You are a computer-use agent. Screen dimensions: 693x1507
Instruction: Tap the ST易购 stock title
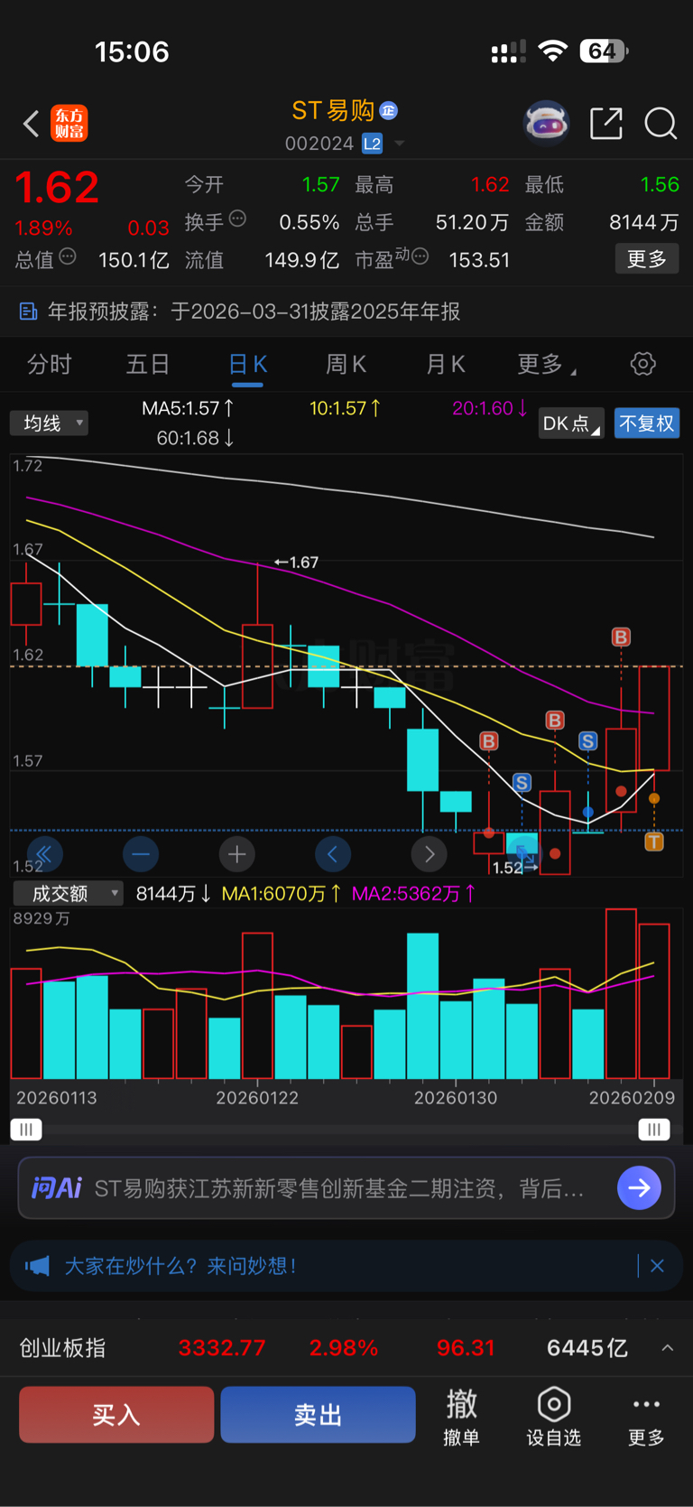coord(333,110)
